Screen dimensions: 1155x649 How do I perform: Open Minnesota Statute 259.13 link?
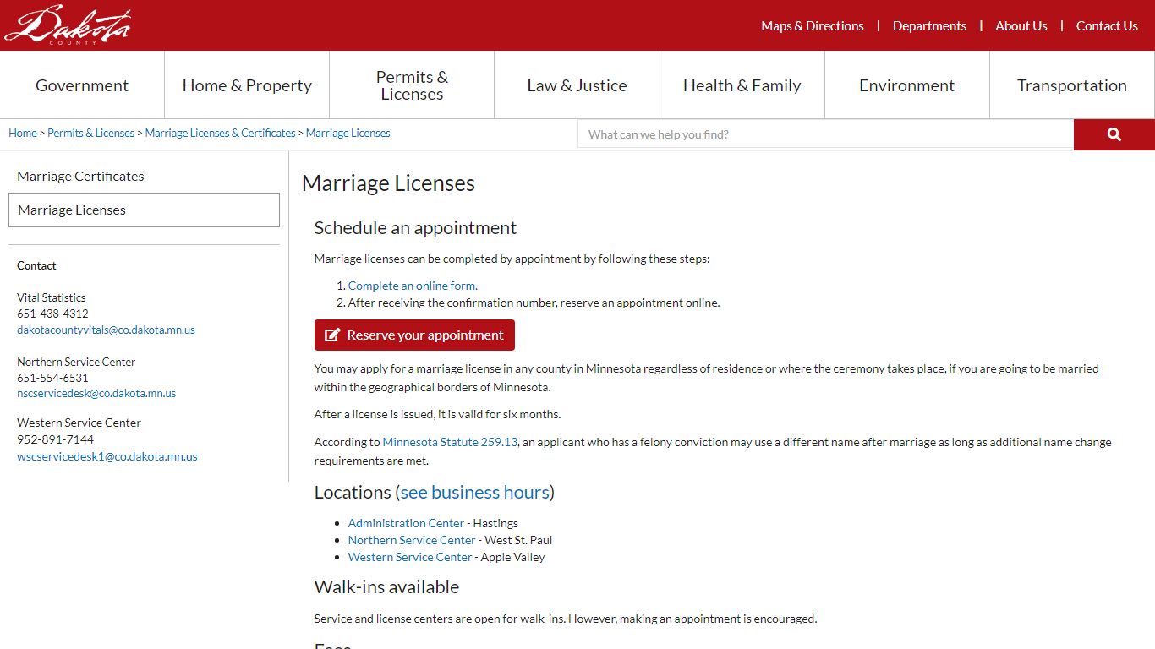(450, 442)
